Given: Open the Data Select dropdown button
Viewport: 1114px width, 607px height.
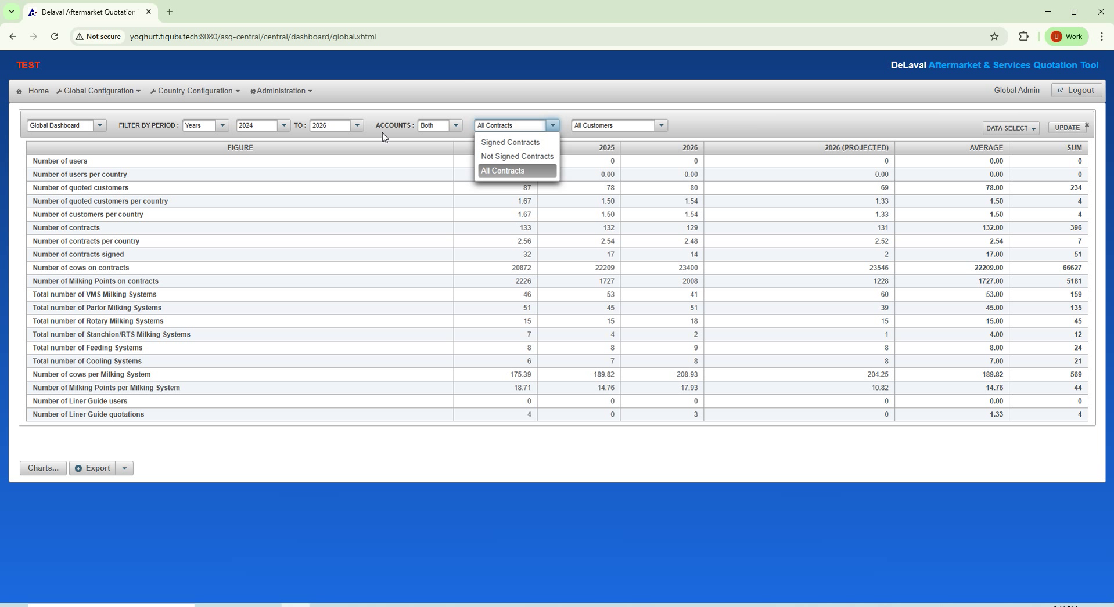Looking at the screenshot, I should point(1011,128).
